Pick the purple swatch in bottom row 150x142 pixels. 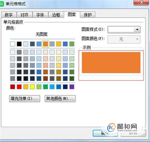pyautogui.click(x=72, y=87)
